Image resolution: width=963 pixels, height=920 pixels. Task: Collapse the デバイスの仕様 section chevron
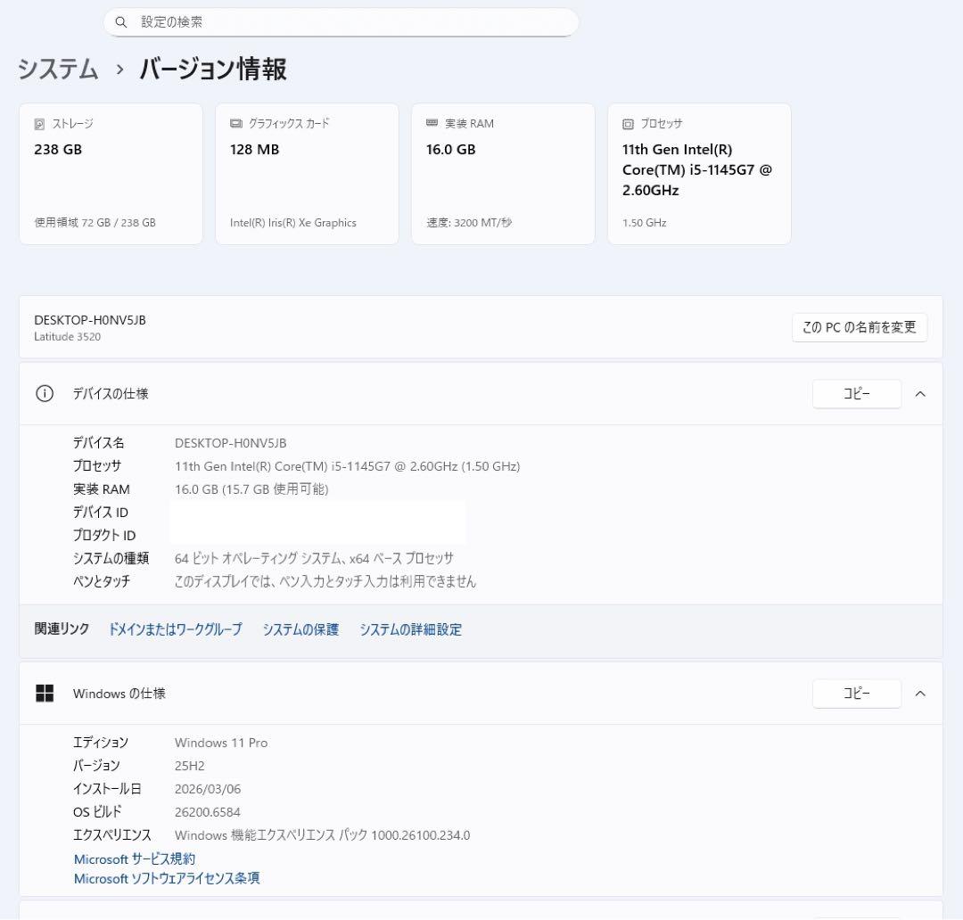click(920, 394)
